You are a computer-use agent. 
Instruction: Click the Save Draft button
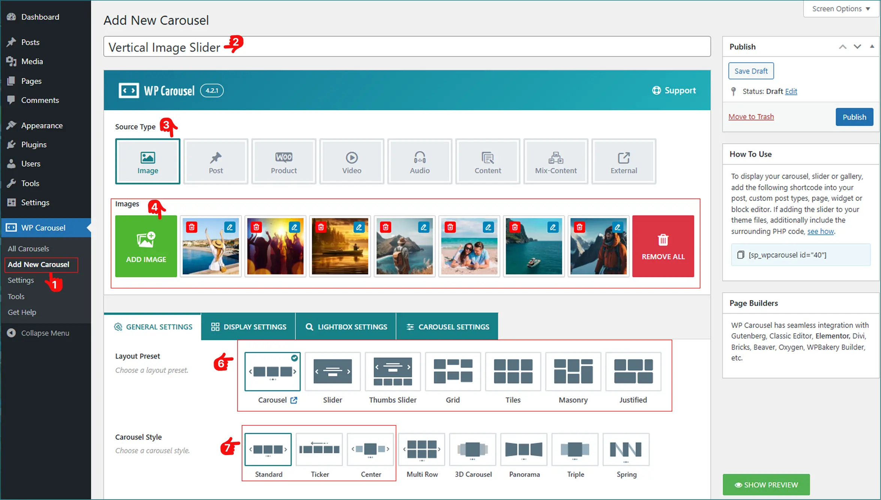pyautogui.click(x=751, y=71)
